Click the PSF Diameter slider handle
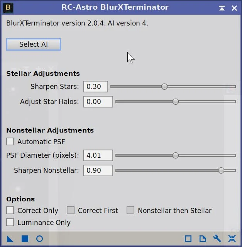The image size is (242, 247). (x=176, y=155)
